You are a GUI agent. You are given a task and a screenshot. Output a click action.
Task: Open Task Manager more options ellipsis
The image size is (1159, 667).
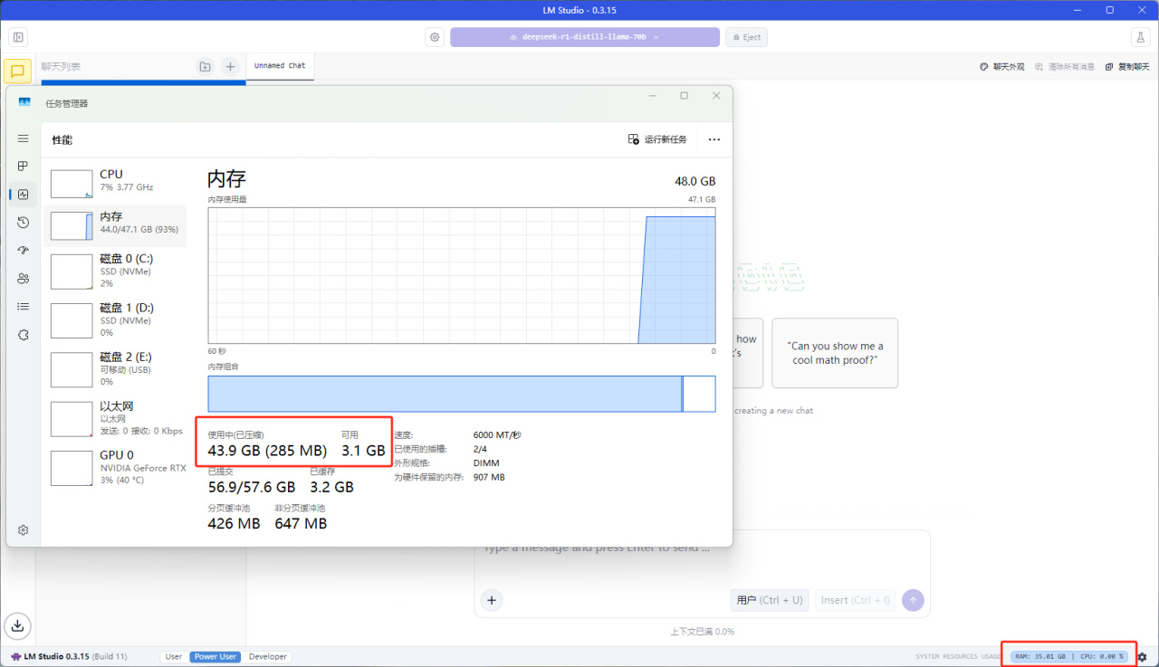[714, 139]
